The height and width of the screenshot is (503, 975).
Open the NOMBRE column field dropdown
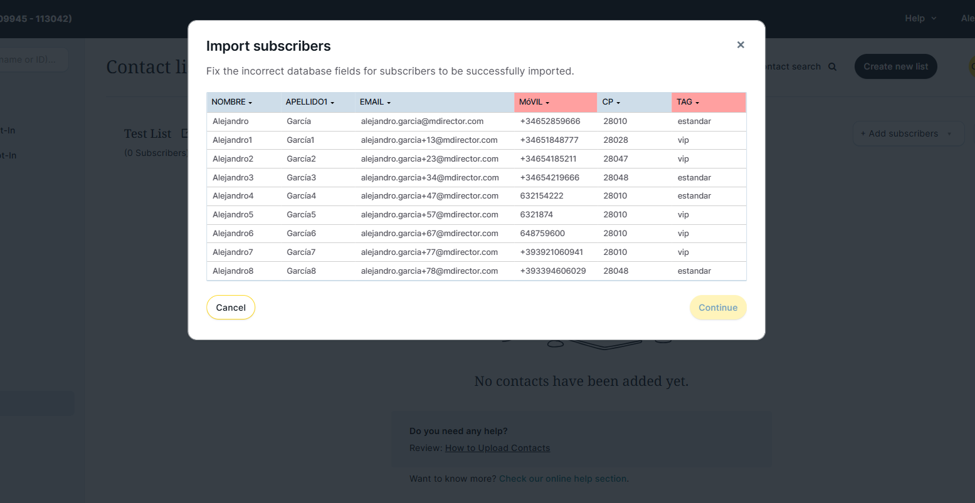(232, 102)
